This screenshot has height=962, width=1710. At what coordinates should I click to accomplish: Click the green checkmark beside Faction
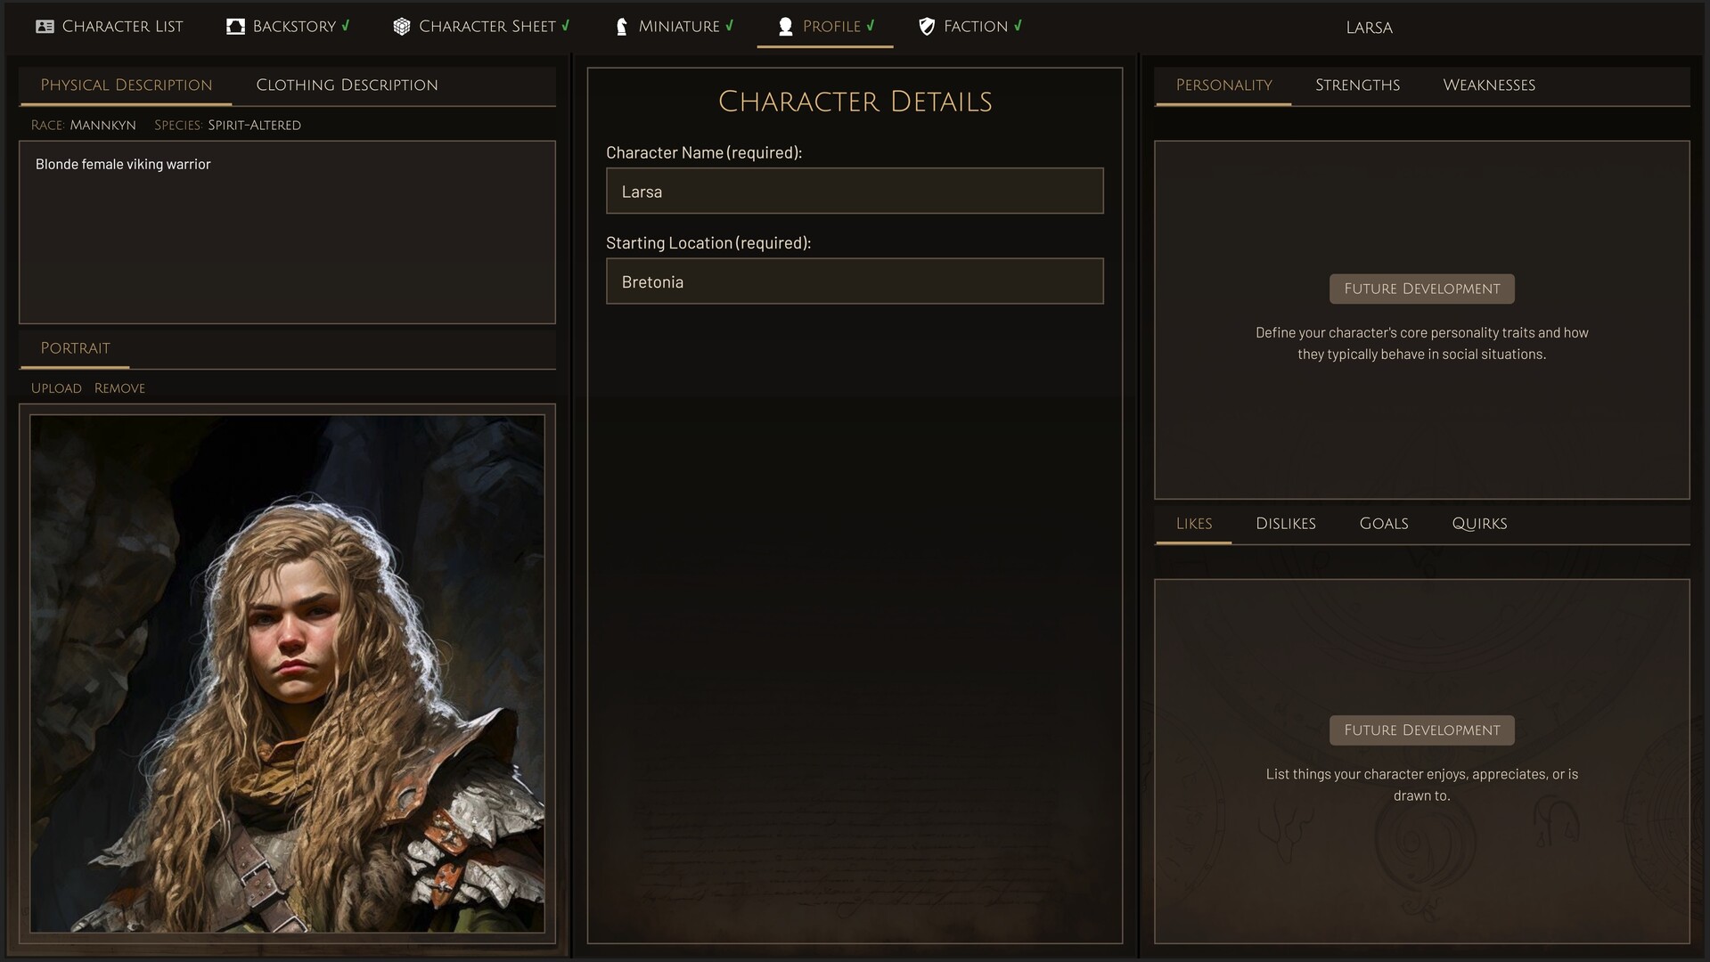point(1017,26)
